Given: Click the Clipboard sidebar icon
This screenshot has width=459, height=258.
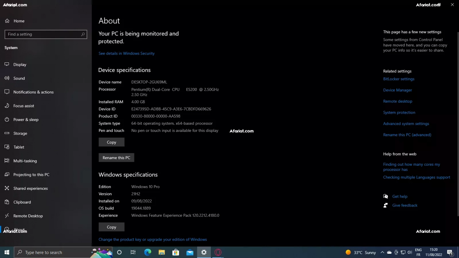Looking at the screenshot, I should (7, 202).
